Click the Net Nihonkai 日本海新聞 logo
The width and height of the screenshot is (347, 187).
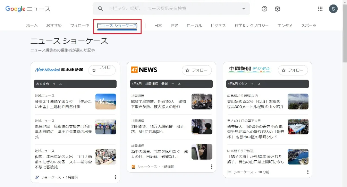click(x=59, y=70)
